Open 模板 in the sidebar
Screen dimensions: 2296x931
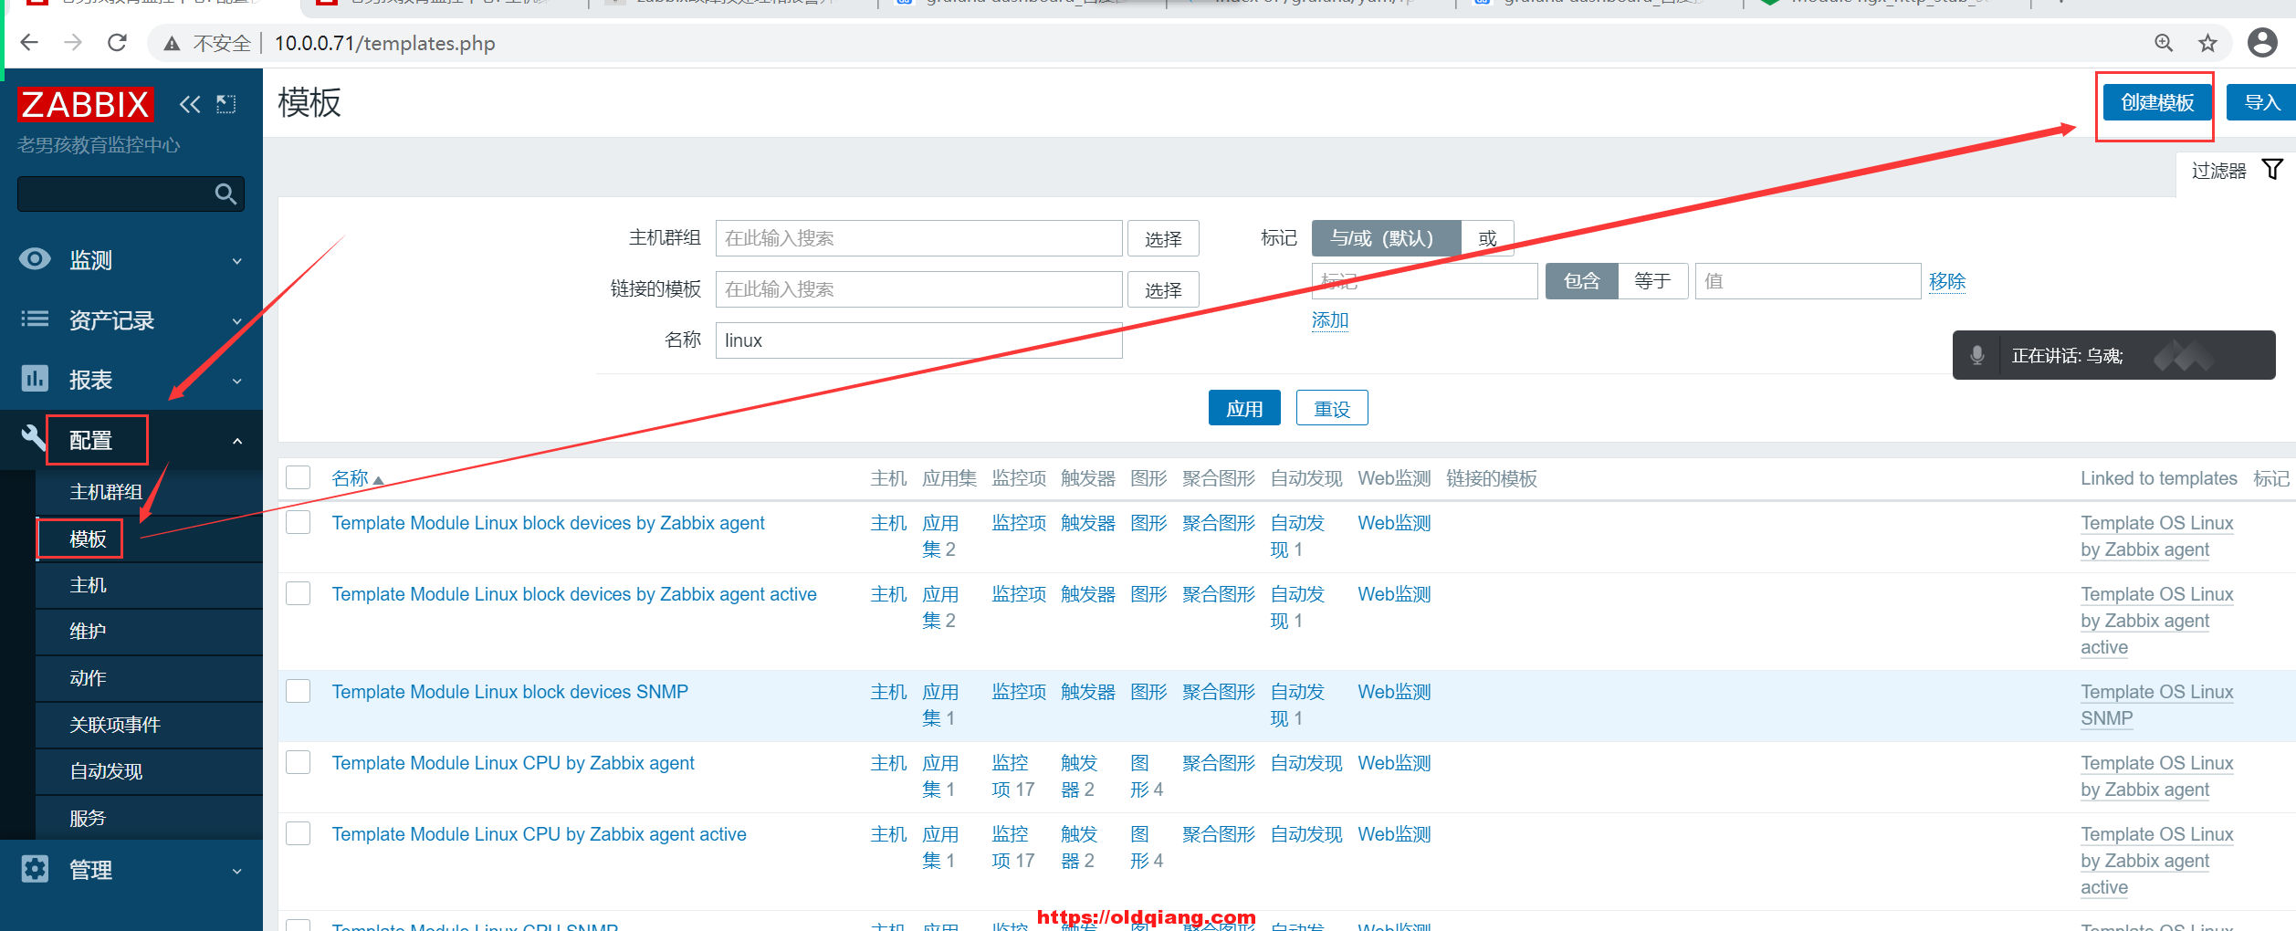tap(88, 539)
